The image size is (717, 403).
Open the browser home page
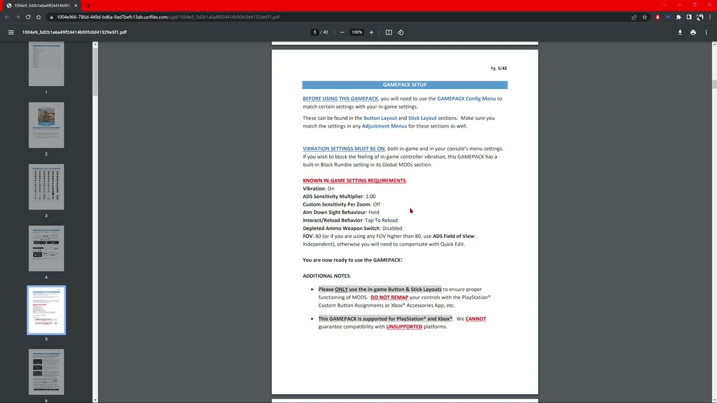coord(39,17)
